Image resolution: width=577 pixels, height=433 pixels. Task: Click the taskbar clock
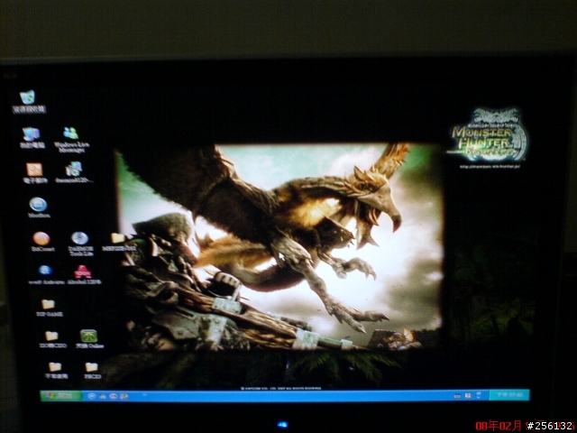tap(509, 395)
